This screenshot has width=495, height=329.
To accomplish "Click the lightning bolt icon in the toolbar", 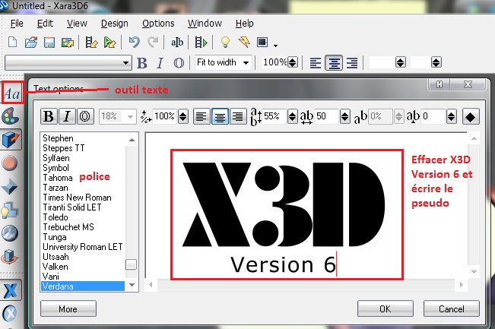I will coord(244,42).
